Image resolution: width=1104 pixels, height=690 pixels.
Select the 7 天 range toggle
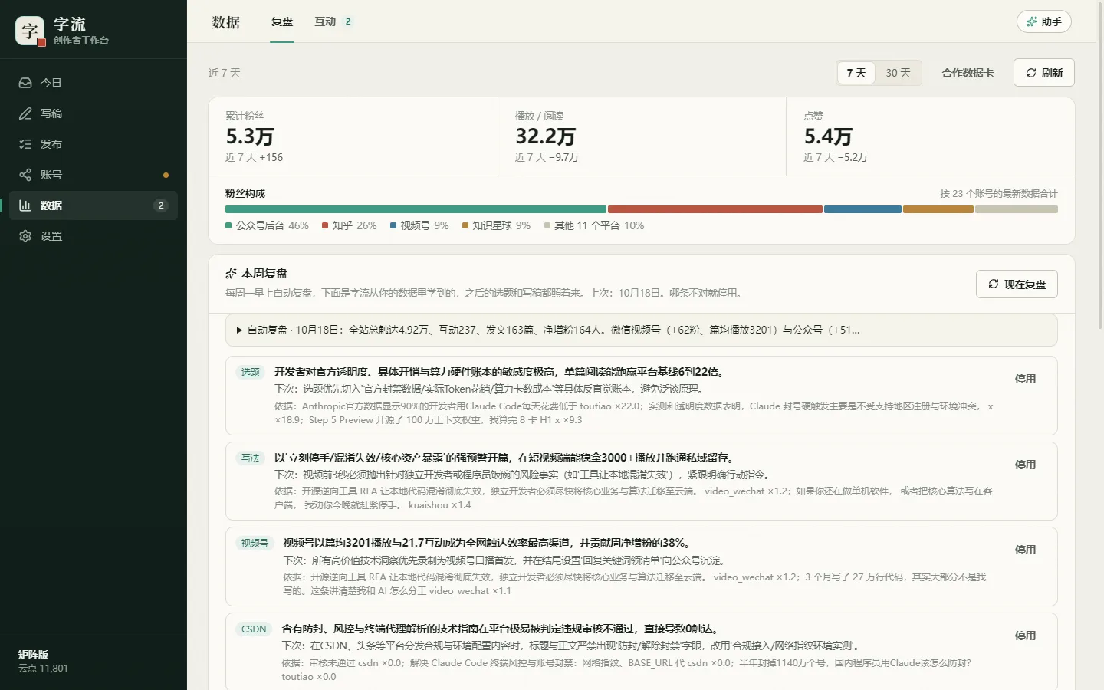point(856,73)
